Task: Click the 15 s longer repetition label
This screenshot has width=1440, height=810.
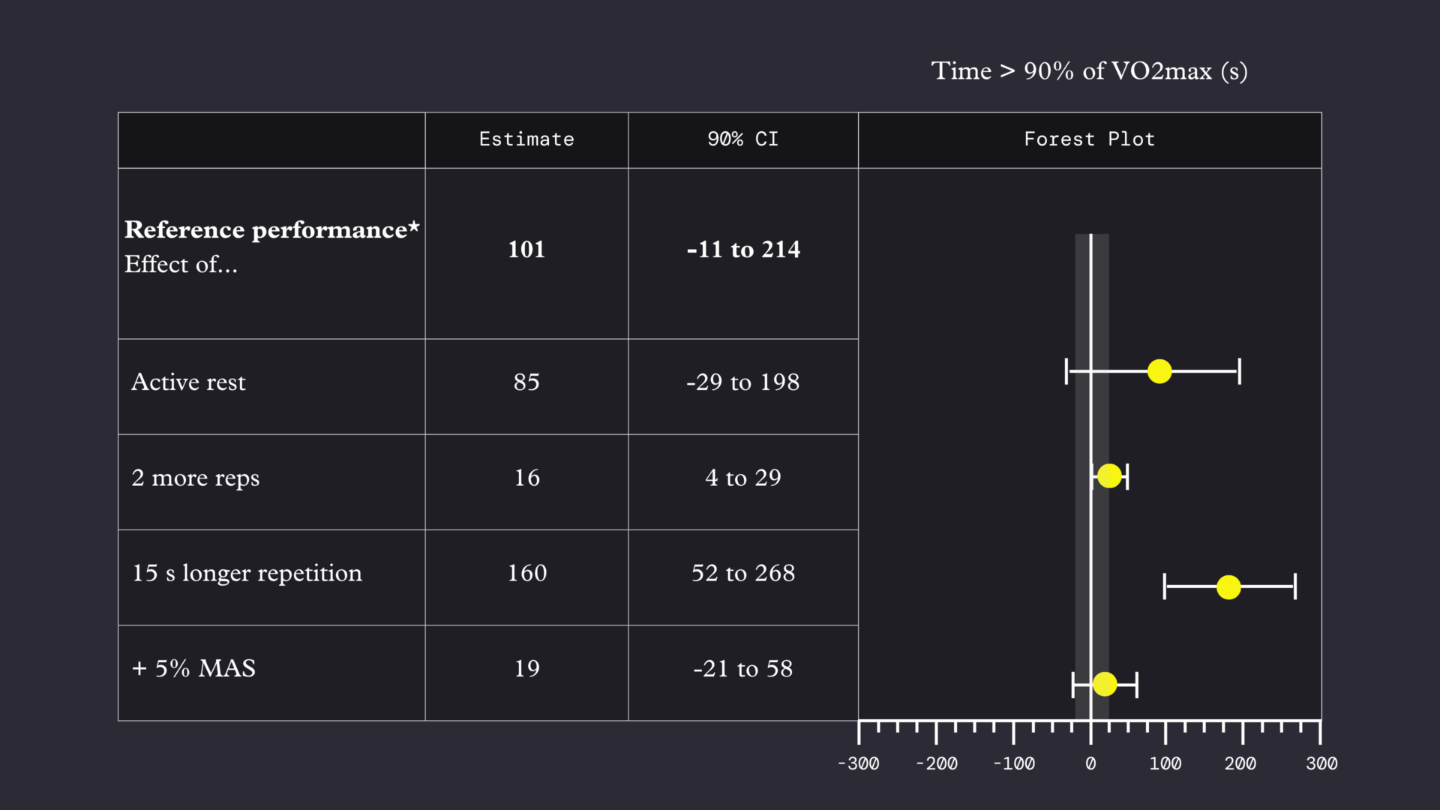Action: (247, 574)
